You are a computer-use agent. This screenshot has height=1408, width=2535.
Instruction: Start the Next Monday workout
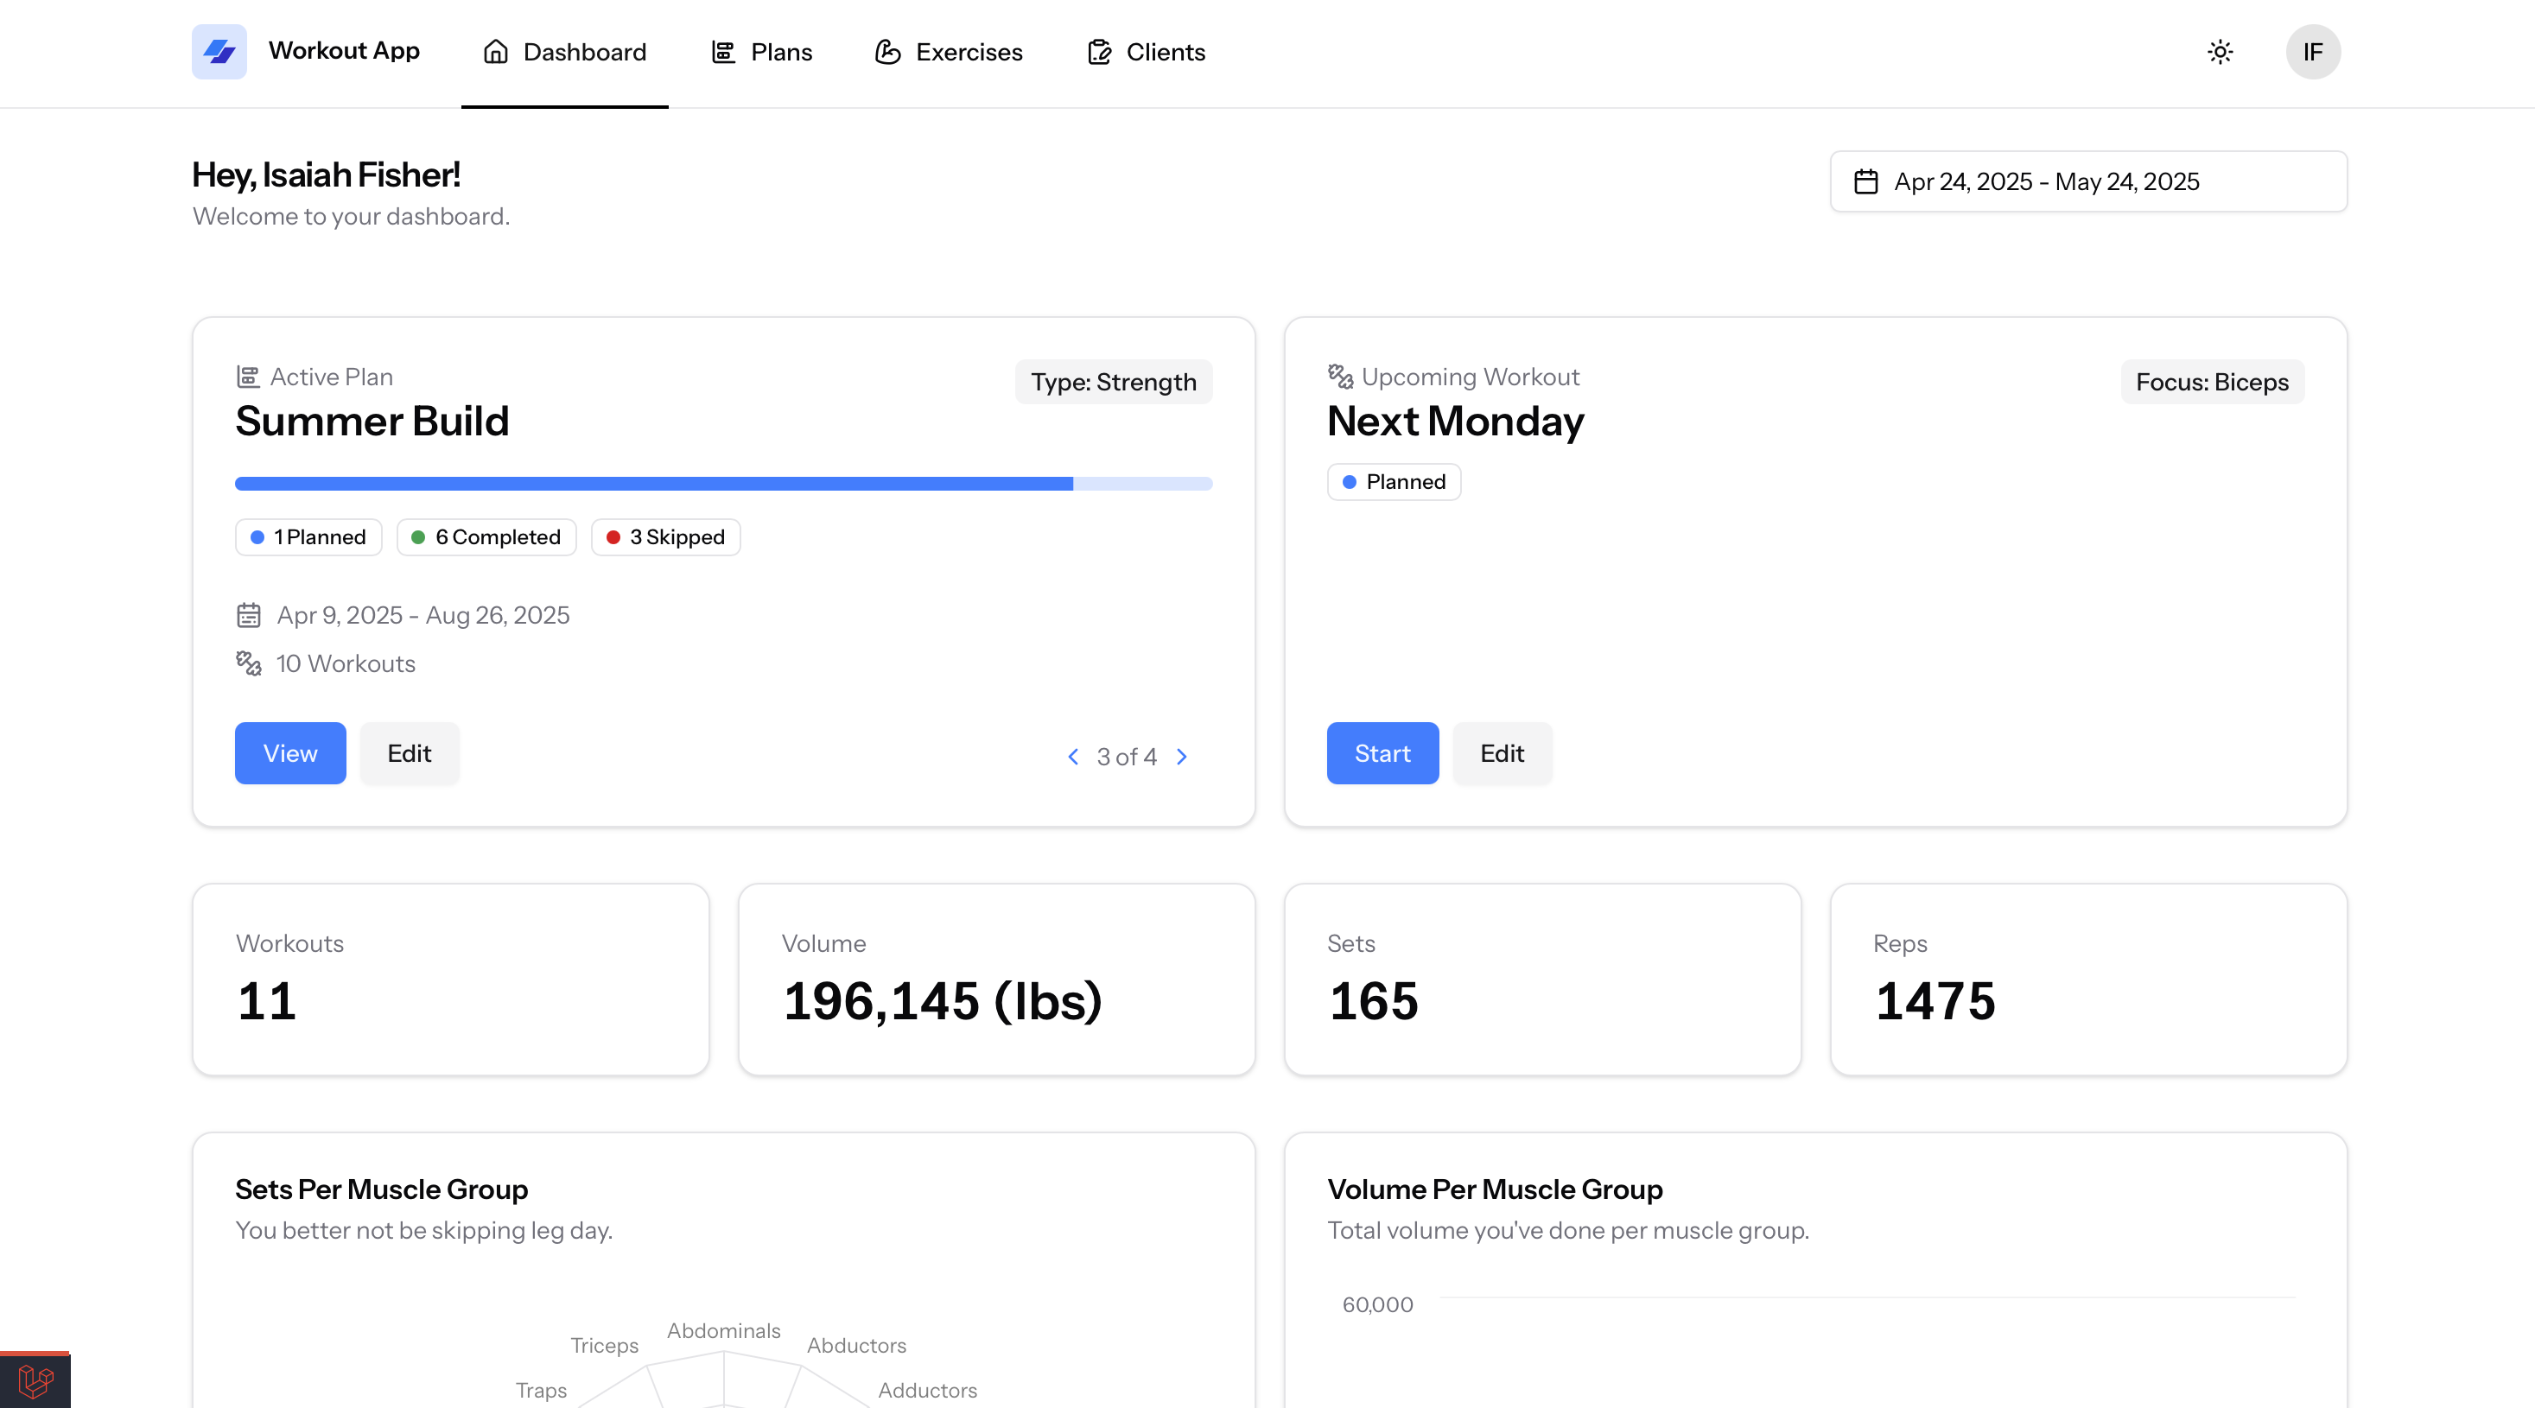pos(1382,752)
